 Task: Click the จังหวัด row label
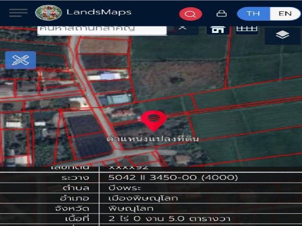pyautogui.click(x=72, y=209)
